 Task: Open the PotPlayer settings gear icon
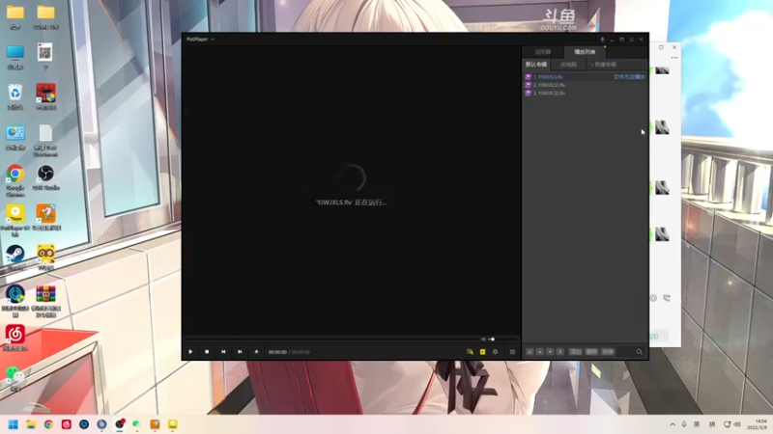coord(496,352)
